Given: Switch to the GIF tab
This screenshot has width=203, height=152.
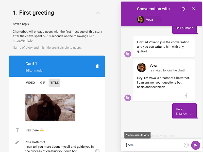Looking at the screenshot, I should [43, 83].
